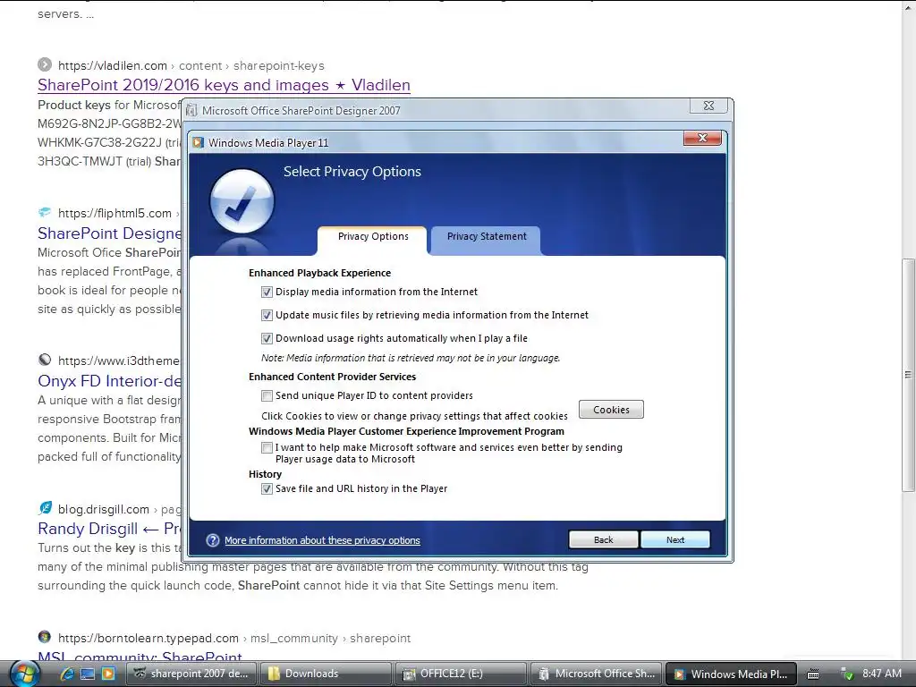This screenshot has width=916, height=687.
Task: Launch Internet Explorer from Quick Launch
Action: click(67, 674)
